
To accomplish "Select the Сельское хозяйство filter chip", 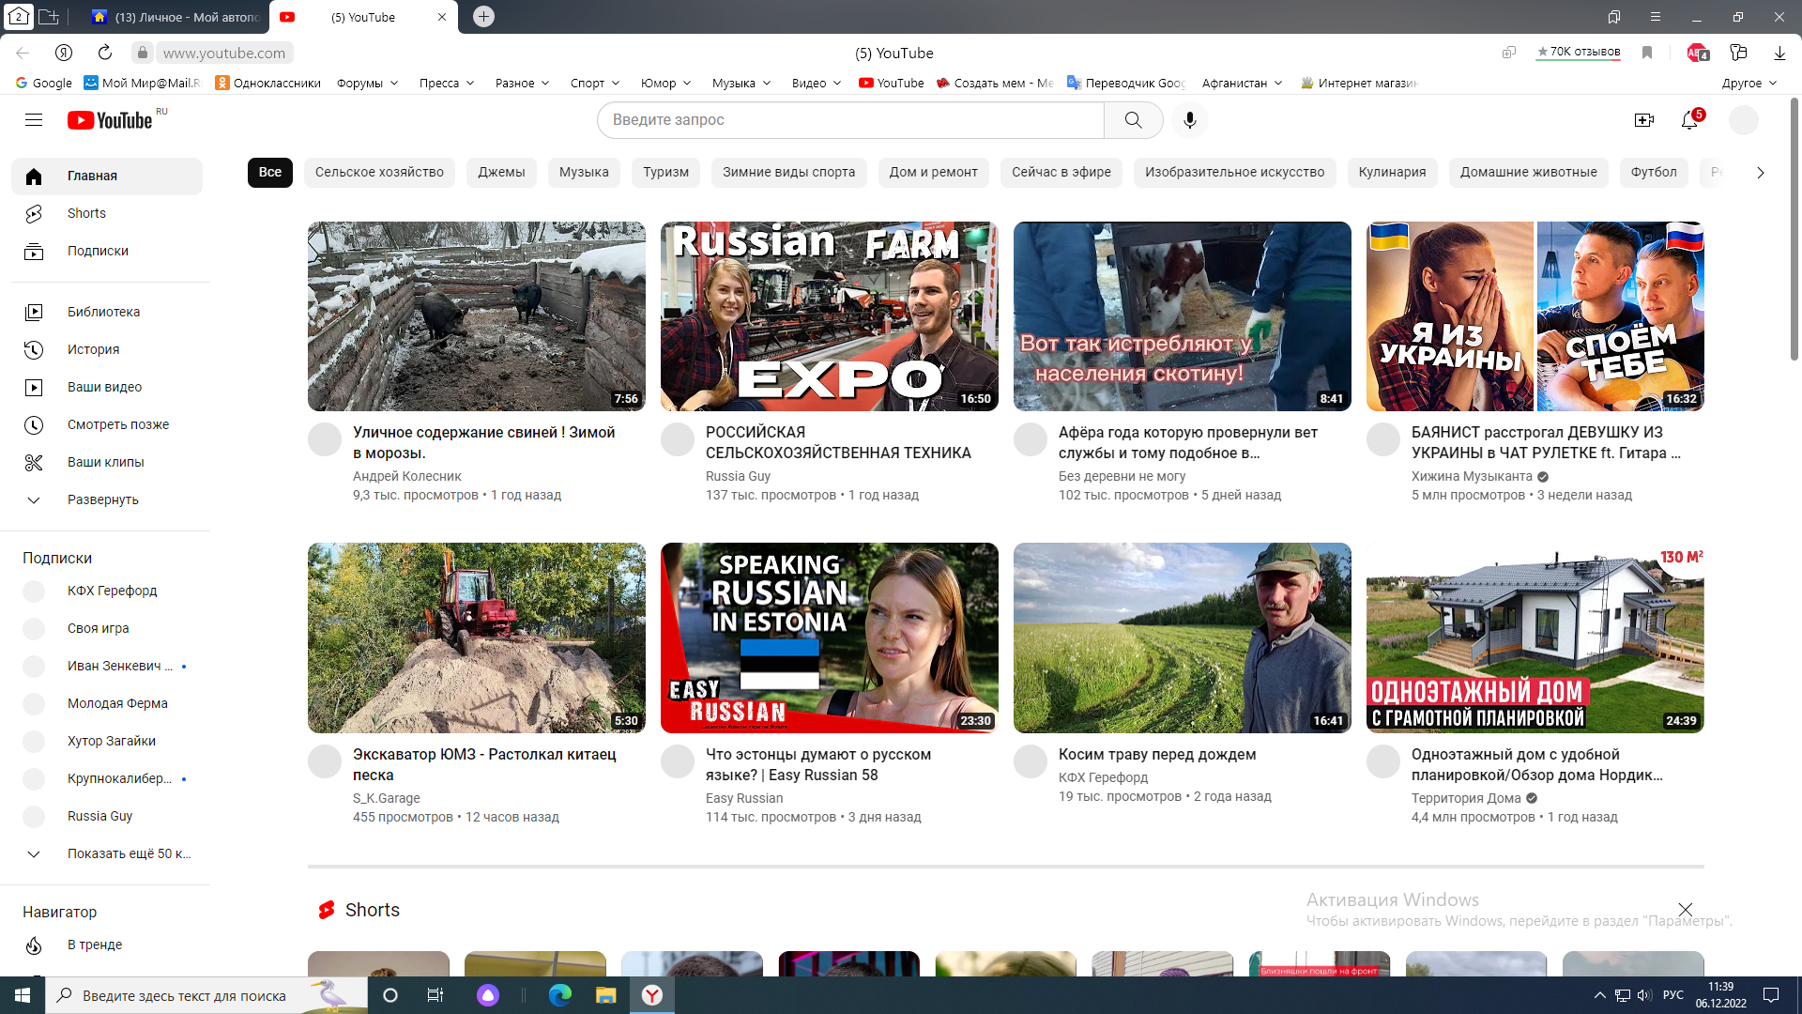I will point(379,172).
